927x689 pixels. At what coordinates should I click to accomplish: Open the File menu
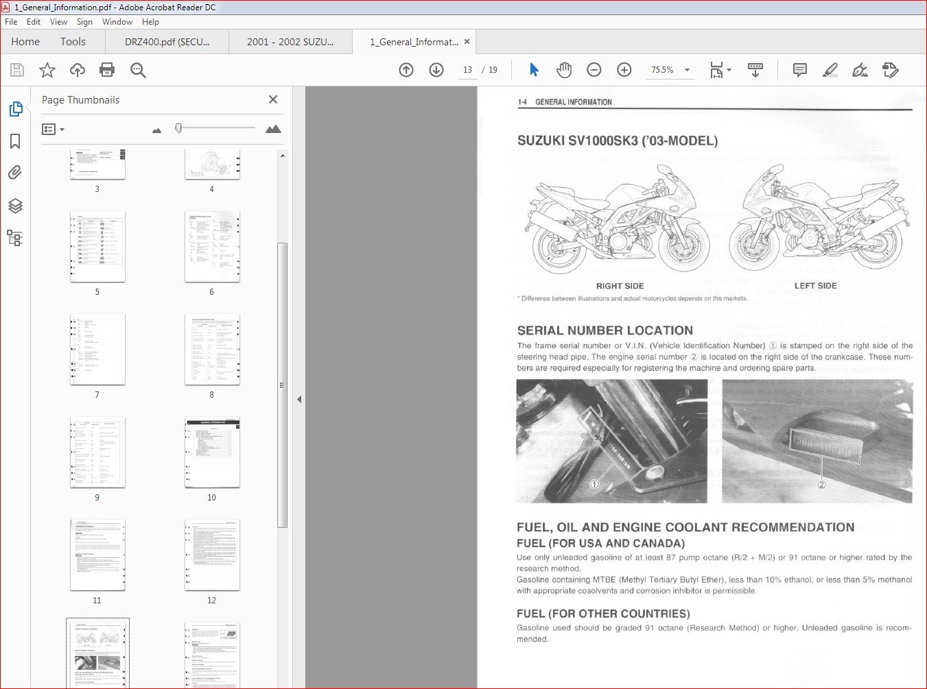point(11,22)
